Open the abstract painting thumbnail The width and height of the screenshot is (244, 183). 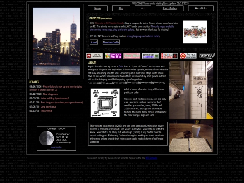click(x=195, y=32)
